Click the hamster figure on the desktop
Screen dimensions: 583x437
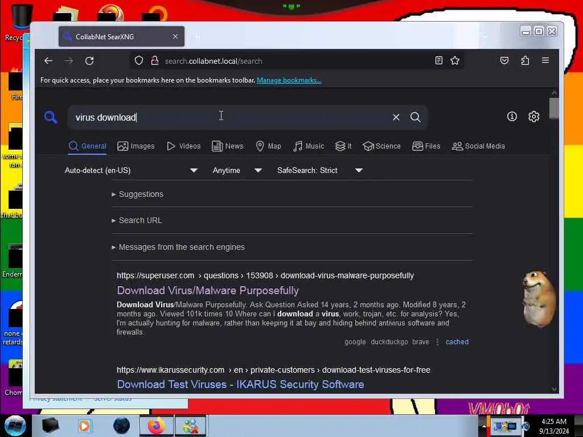539,299
